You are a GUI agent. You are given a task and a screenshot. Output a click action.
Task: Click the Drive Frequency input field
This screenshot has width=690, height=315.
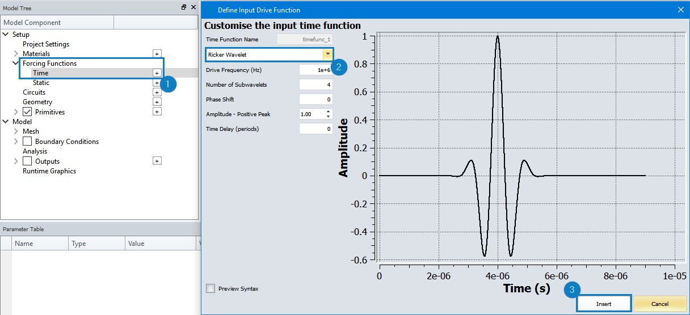click(x=315, y=70)
